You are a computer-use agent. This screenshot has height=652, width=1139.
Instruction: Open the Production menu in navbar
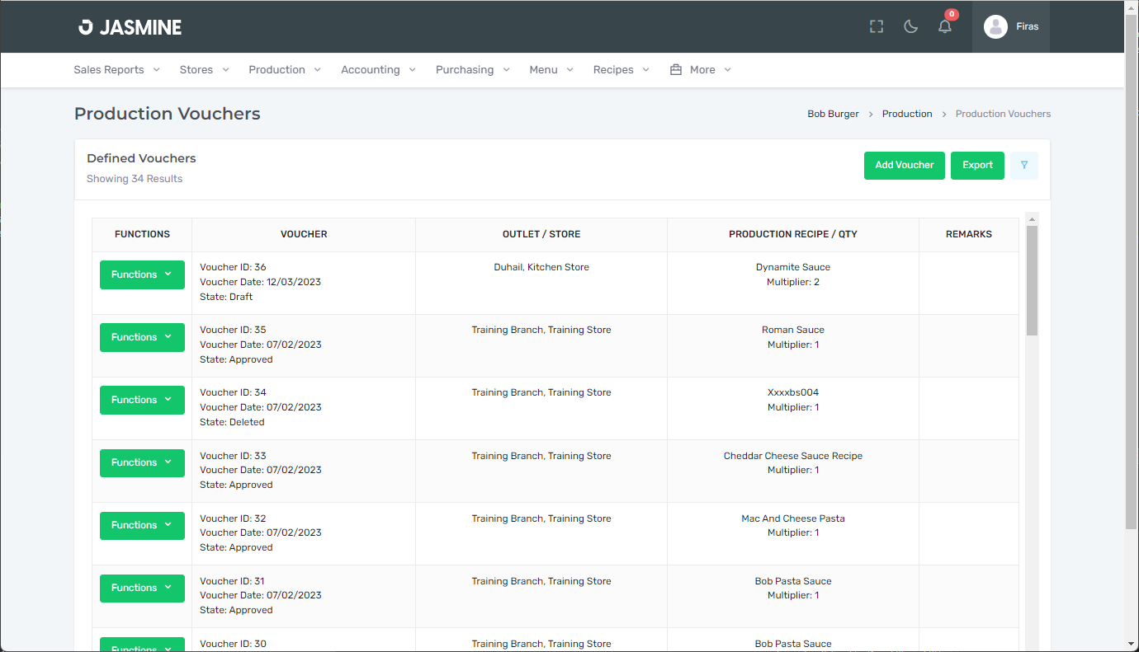[x=285, y=70]
